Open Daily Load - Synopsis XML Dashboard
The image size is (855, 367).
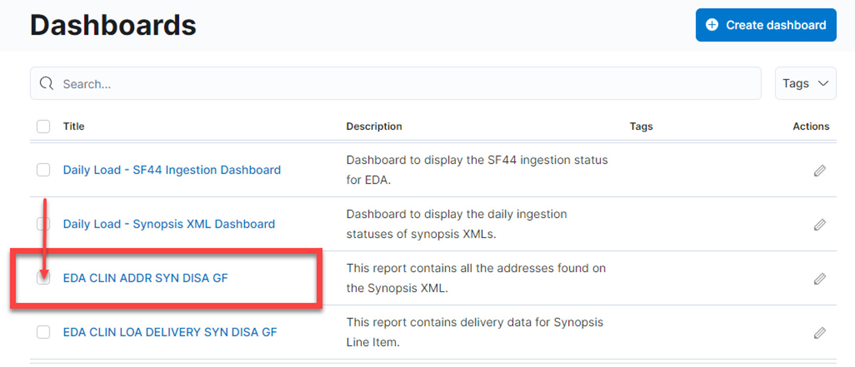[169, 224]
